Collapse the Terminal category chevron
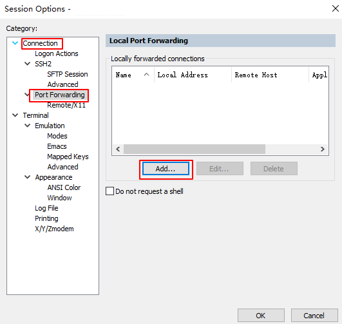The width and height of the screenshot is (342, 324). [x=15, y=115]
